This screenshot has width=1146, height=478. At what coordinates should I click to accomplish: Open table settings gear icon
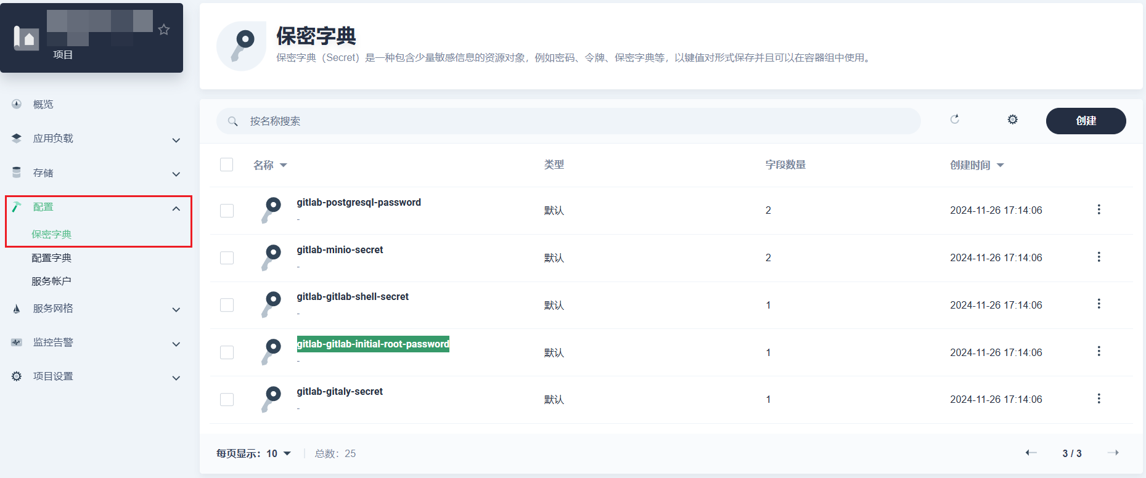click(x=1012, y=119)
